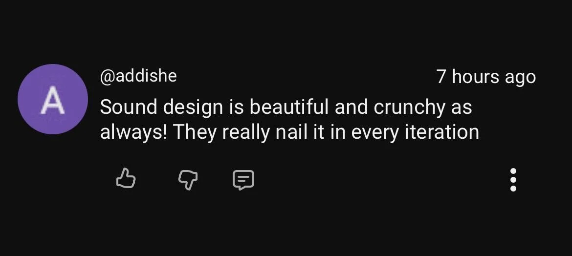Mark comment as liked
The width and height of the screenshot is (572, 256).
click(126, 178)
